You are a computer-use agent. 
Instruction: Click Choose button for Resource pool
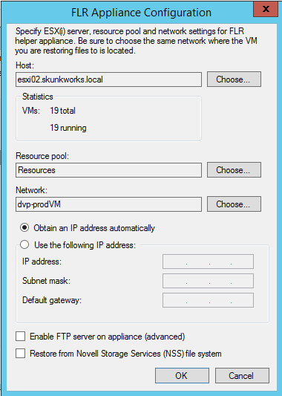coord(234,170)
